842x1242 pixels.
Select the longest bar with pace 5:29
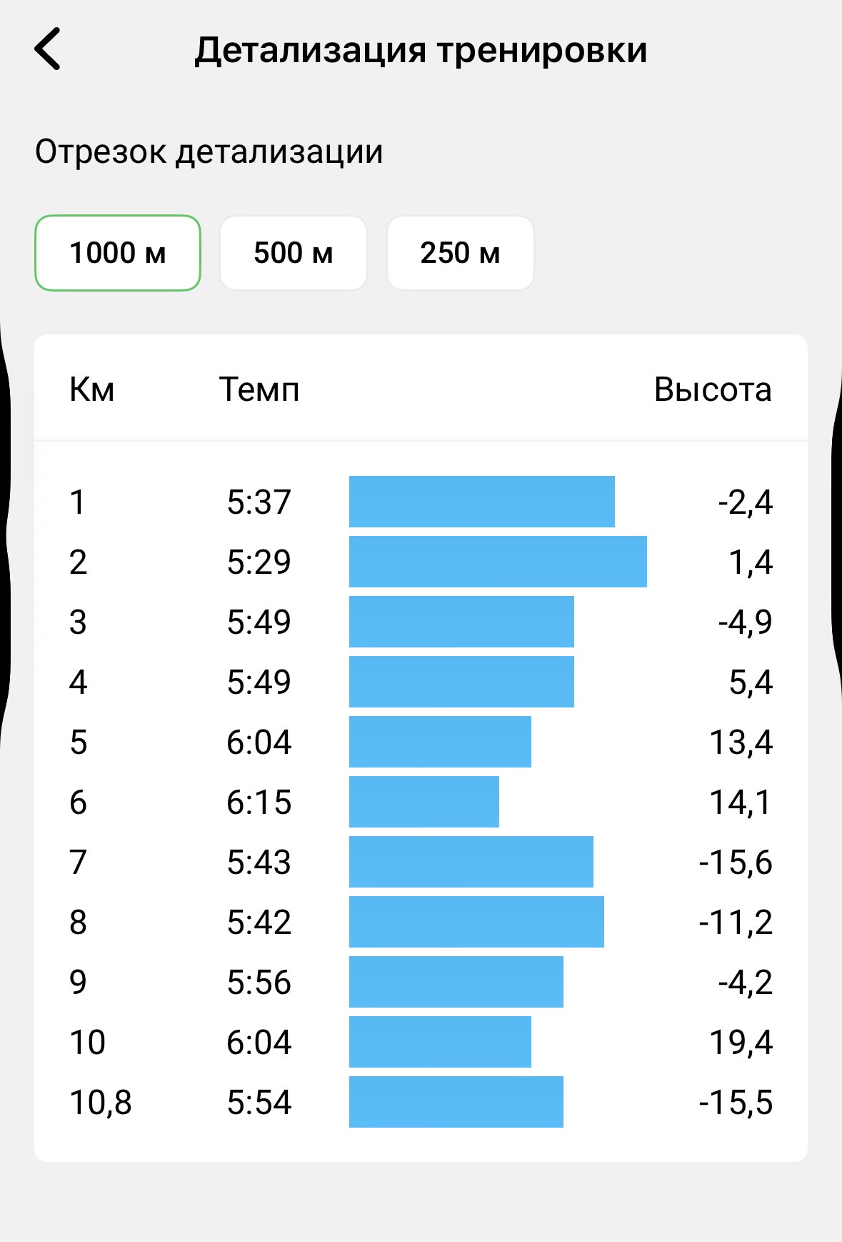[498, 562]
